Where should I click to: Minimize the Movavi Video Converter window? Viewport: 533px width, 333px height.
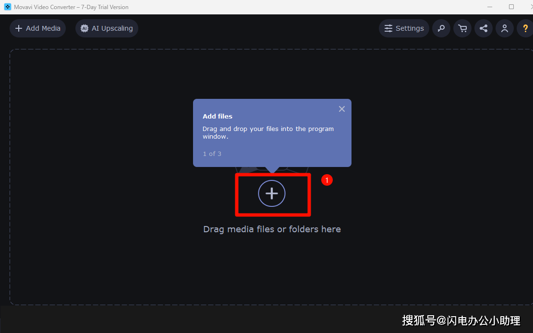tap(490, 7)
